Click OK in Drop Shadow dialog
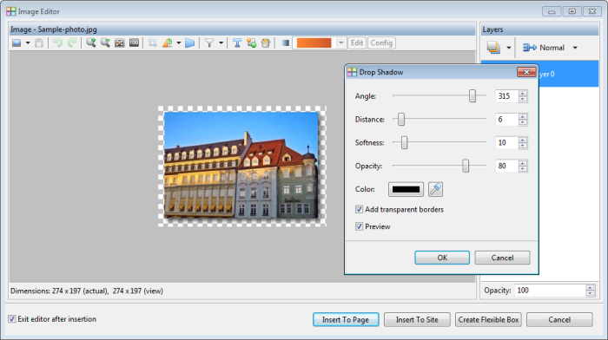This screenshot has height=340, width=608. (x=442, y=258)
